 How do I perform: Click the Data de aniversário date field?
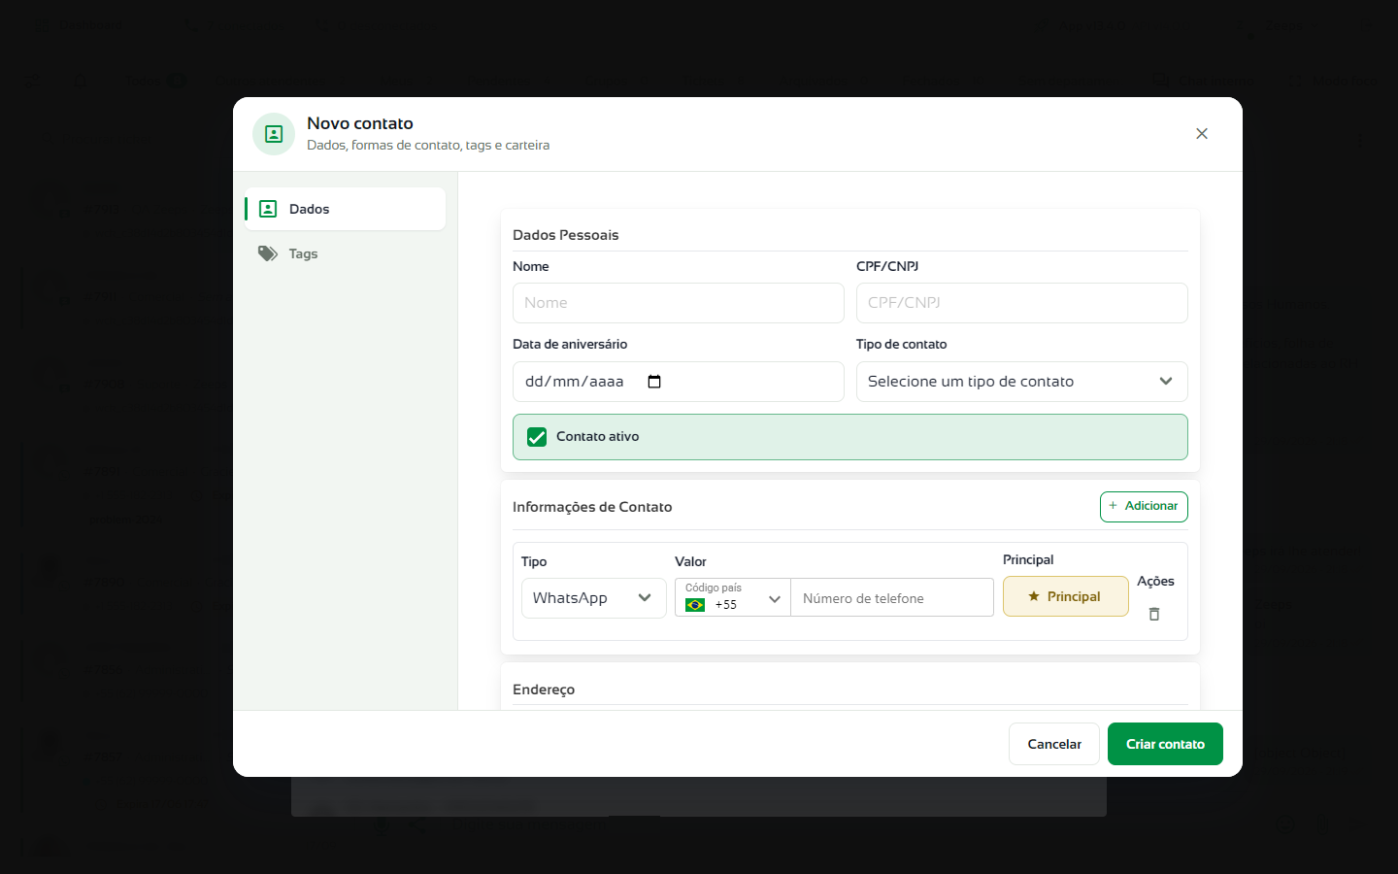pos(679,382)
